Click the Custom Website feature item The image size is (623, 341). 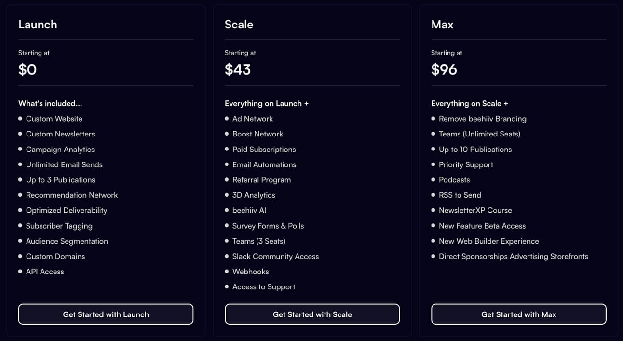coord(54,119)
